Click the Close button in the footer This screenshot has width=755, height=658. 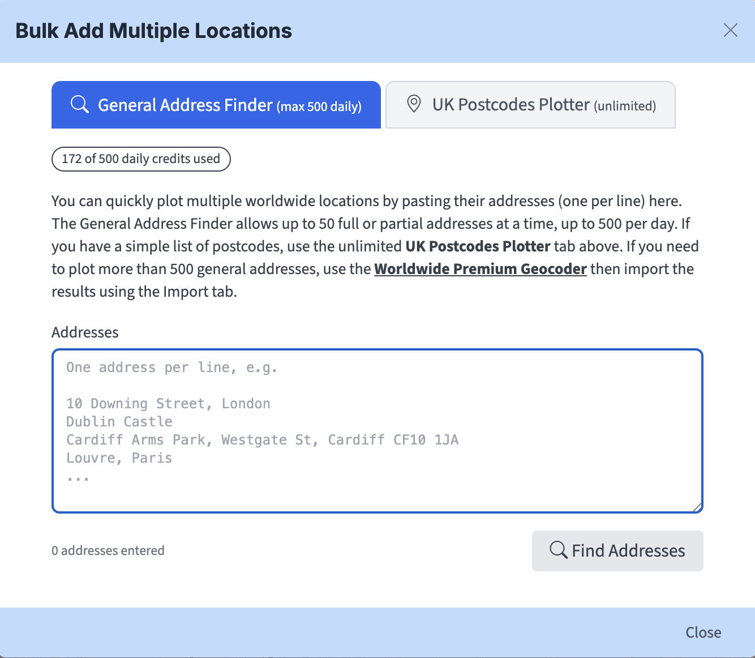[x=703, y=633]
